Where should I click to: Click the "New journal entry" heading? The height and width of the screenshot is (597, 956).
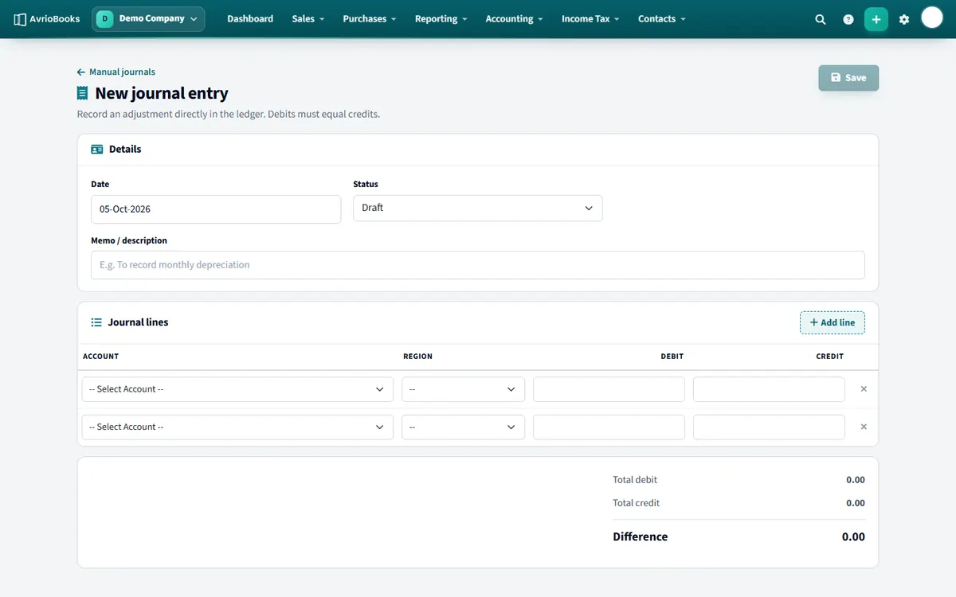[162, 93]
